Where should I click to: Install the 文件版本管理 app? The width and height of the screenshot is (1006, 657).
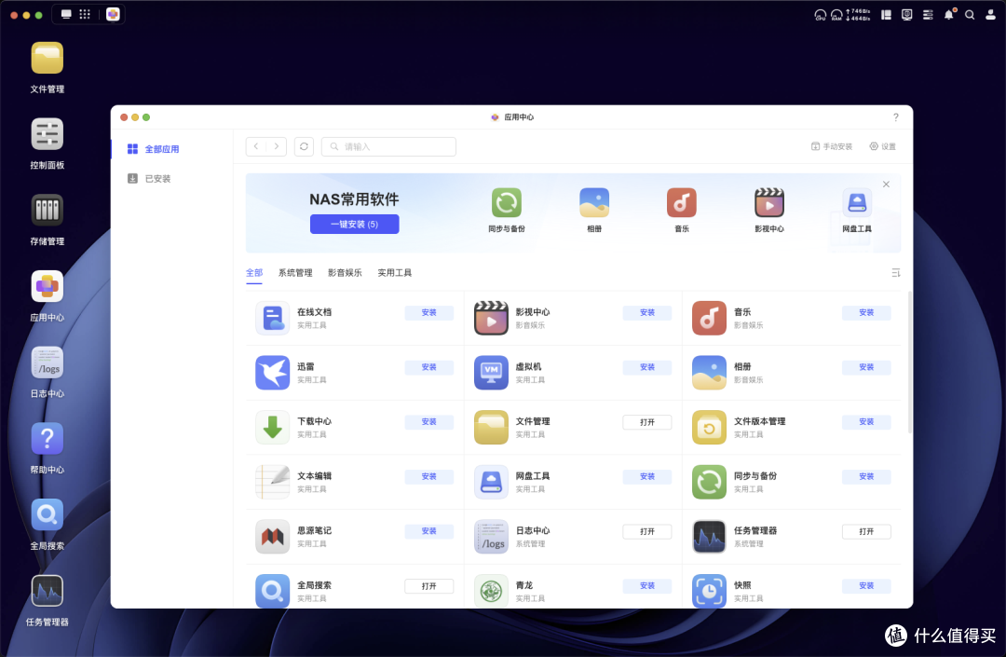click(x=866, y=421)
